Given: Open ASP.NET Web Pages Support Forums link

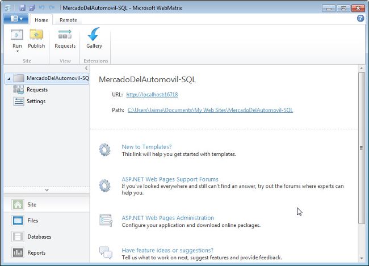Looking at the screenshot, I should (170, 179).
